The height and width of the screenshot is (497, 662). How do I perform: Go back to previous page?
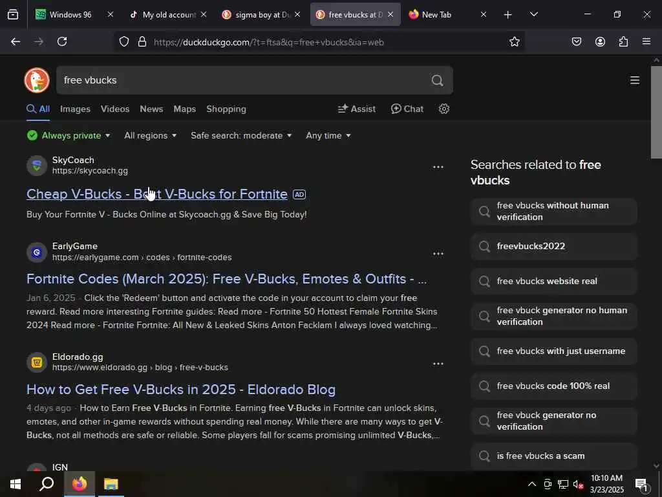tap(16, 41)
